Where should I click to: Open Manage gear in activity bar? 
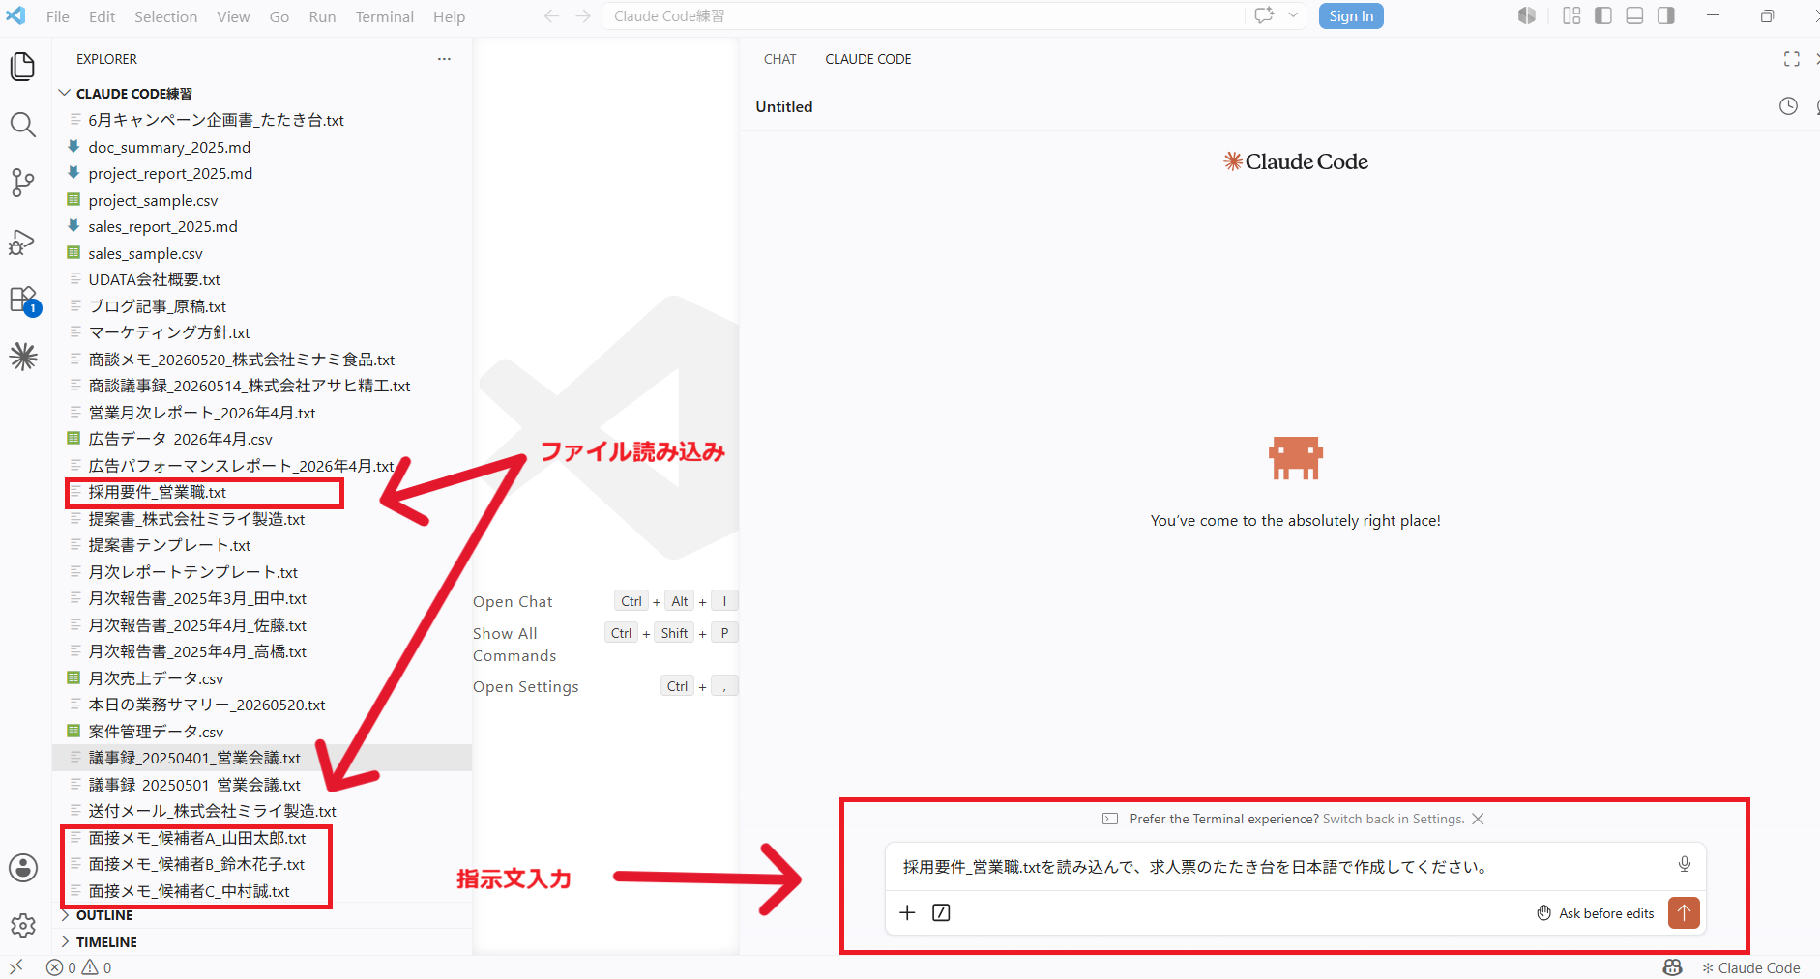[x=23, y=926]
